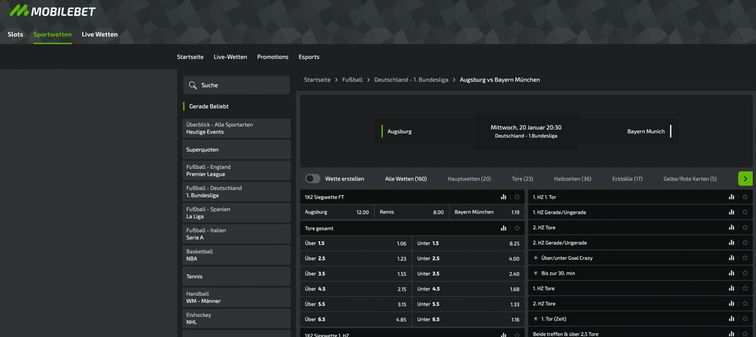View stats for Bis zur 30. min
Image resolution: width=756 pixels, height=337 pixels.
pos(731,273)
